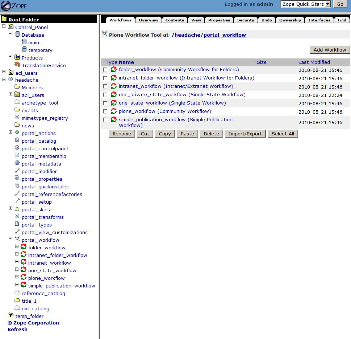
Task: Check the intranet_folder_workflow checkbox
Action: (105, 78)
